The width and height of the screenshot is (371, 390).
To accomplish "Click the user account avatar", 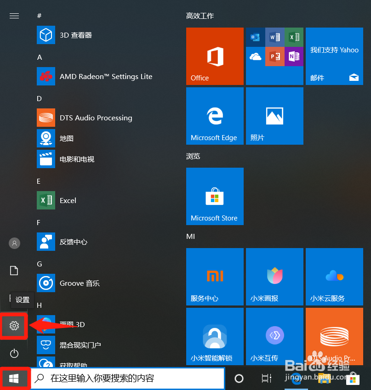I will [14, 243].
